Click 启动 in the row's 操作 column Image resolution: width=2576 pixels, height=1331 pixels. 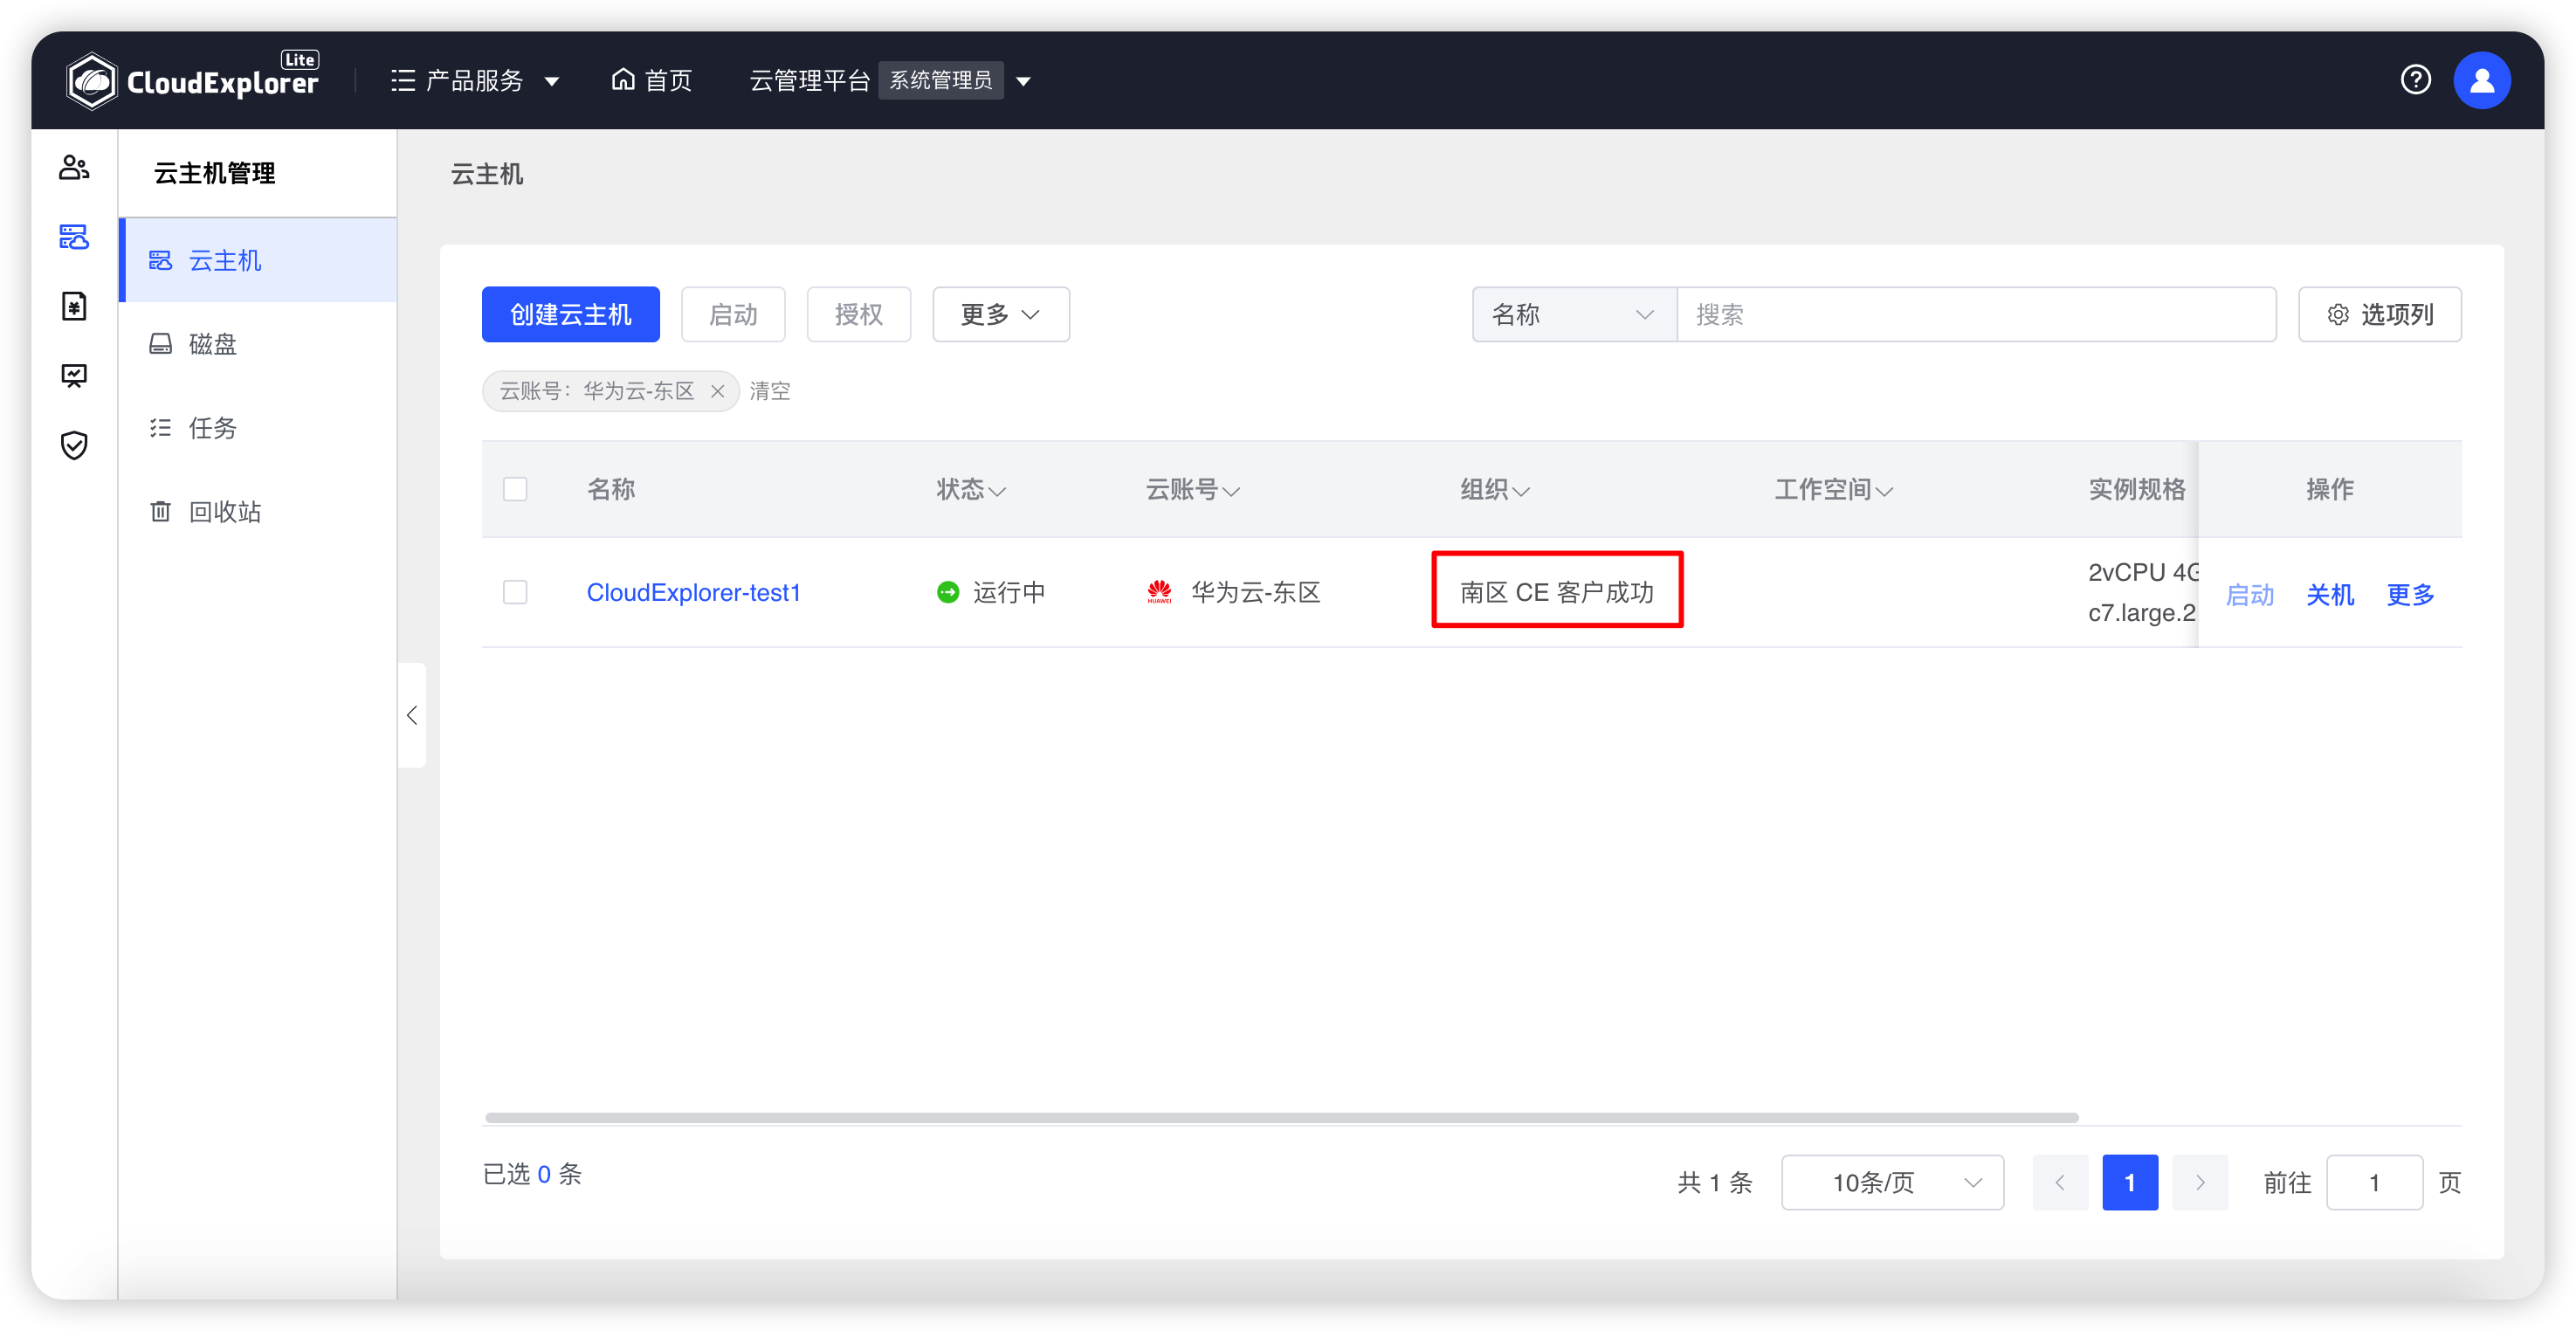(x=2249, y=594)
